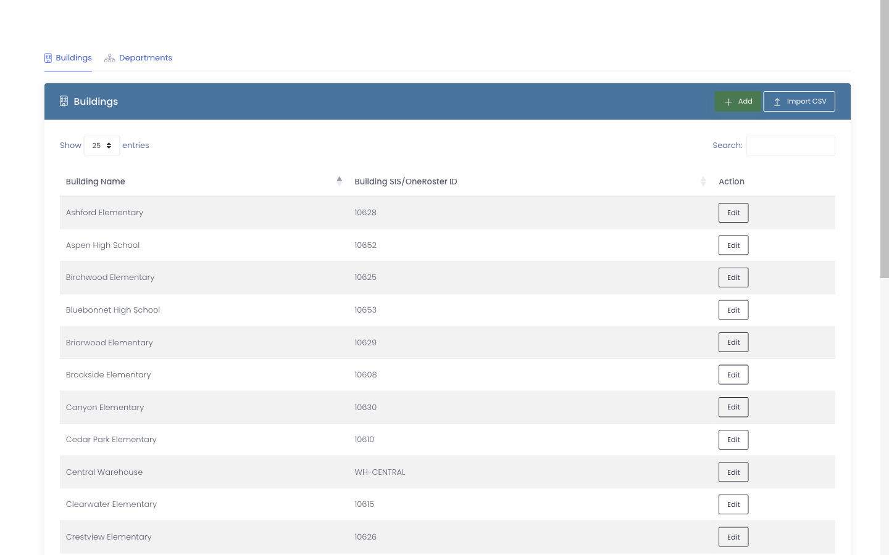This screenshot has width=889, height=555.
Task: Click the Import CSV button
Action: [799, 102]
